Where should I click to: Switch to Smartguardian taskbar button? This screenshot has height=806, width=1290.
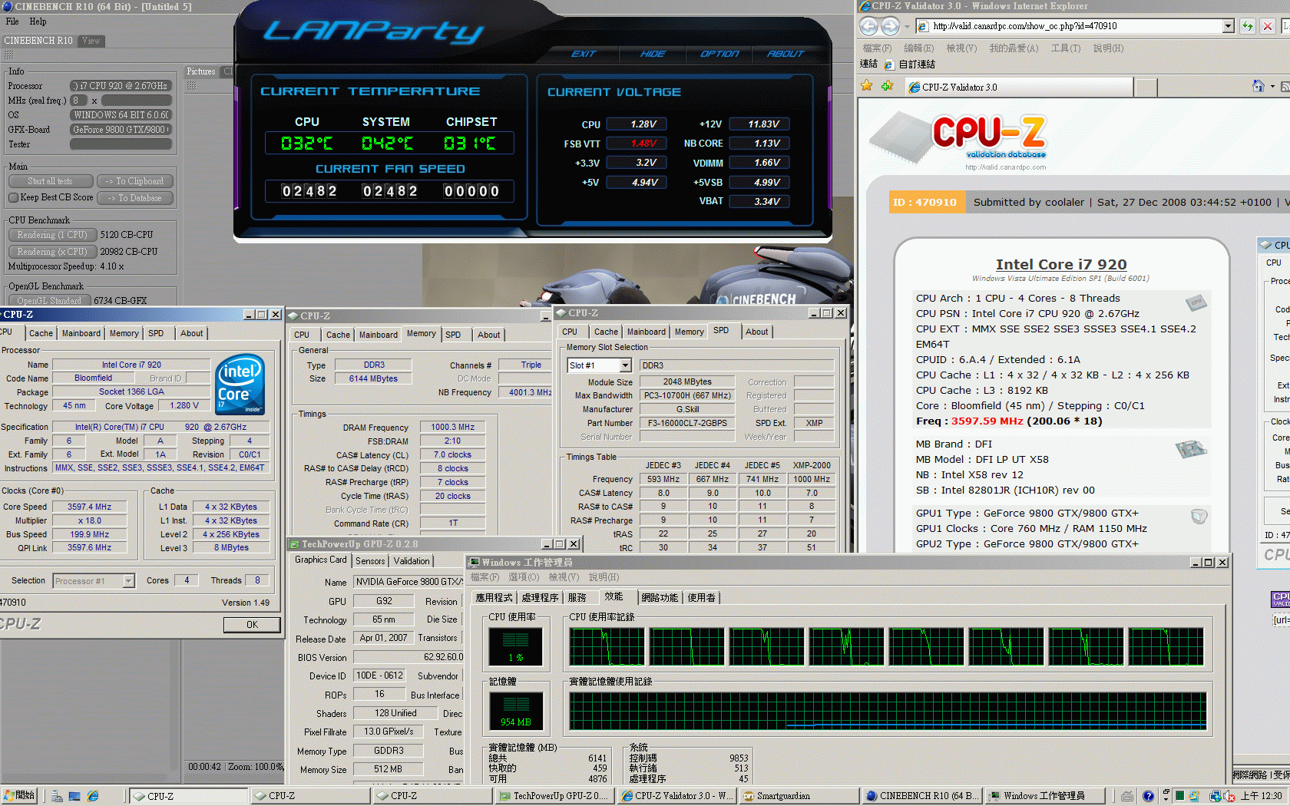tap(801, 796)
